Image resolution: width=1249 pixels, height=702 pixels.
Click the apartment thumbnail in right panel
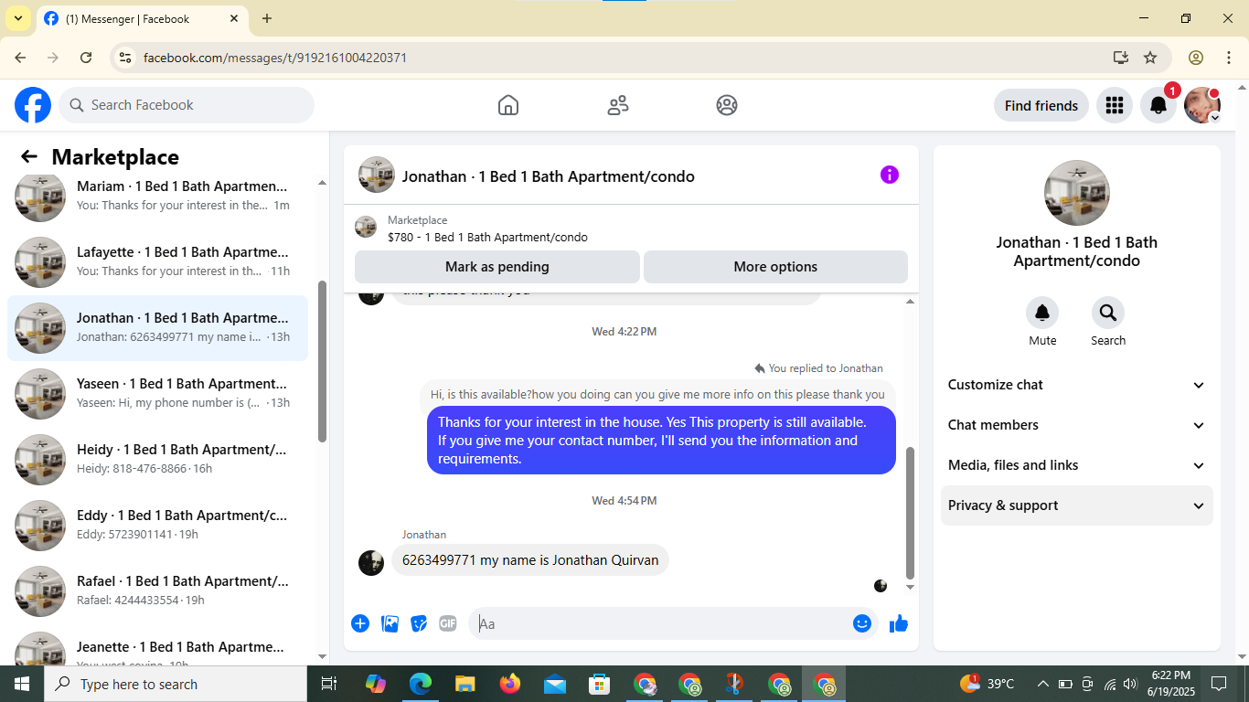coord(1077,193)
